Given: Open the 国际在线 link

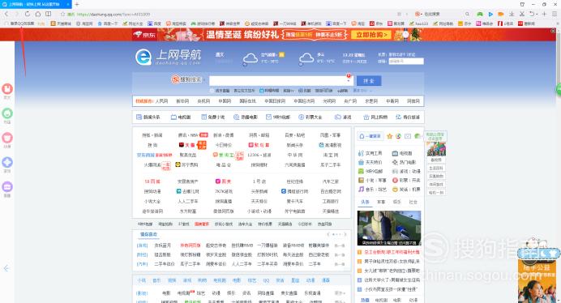Looking at the screenshot, I should click(247, 101).
